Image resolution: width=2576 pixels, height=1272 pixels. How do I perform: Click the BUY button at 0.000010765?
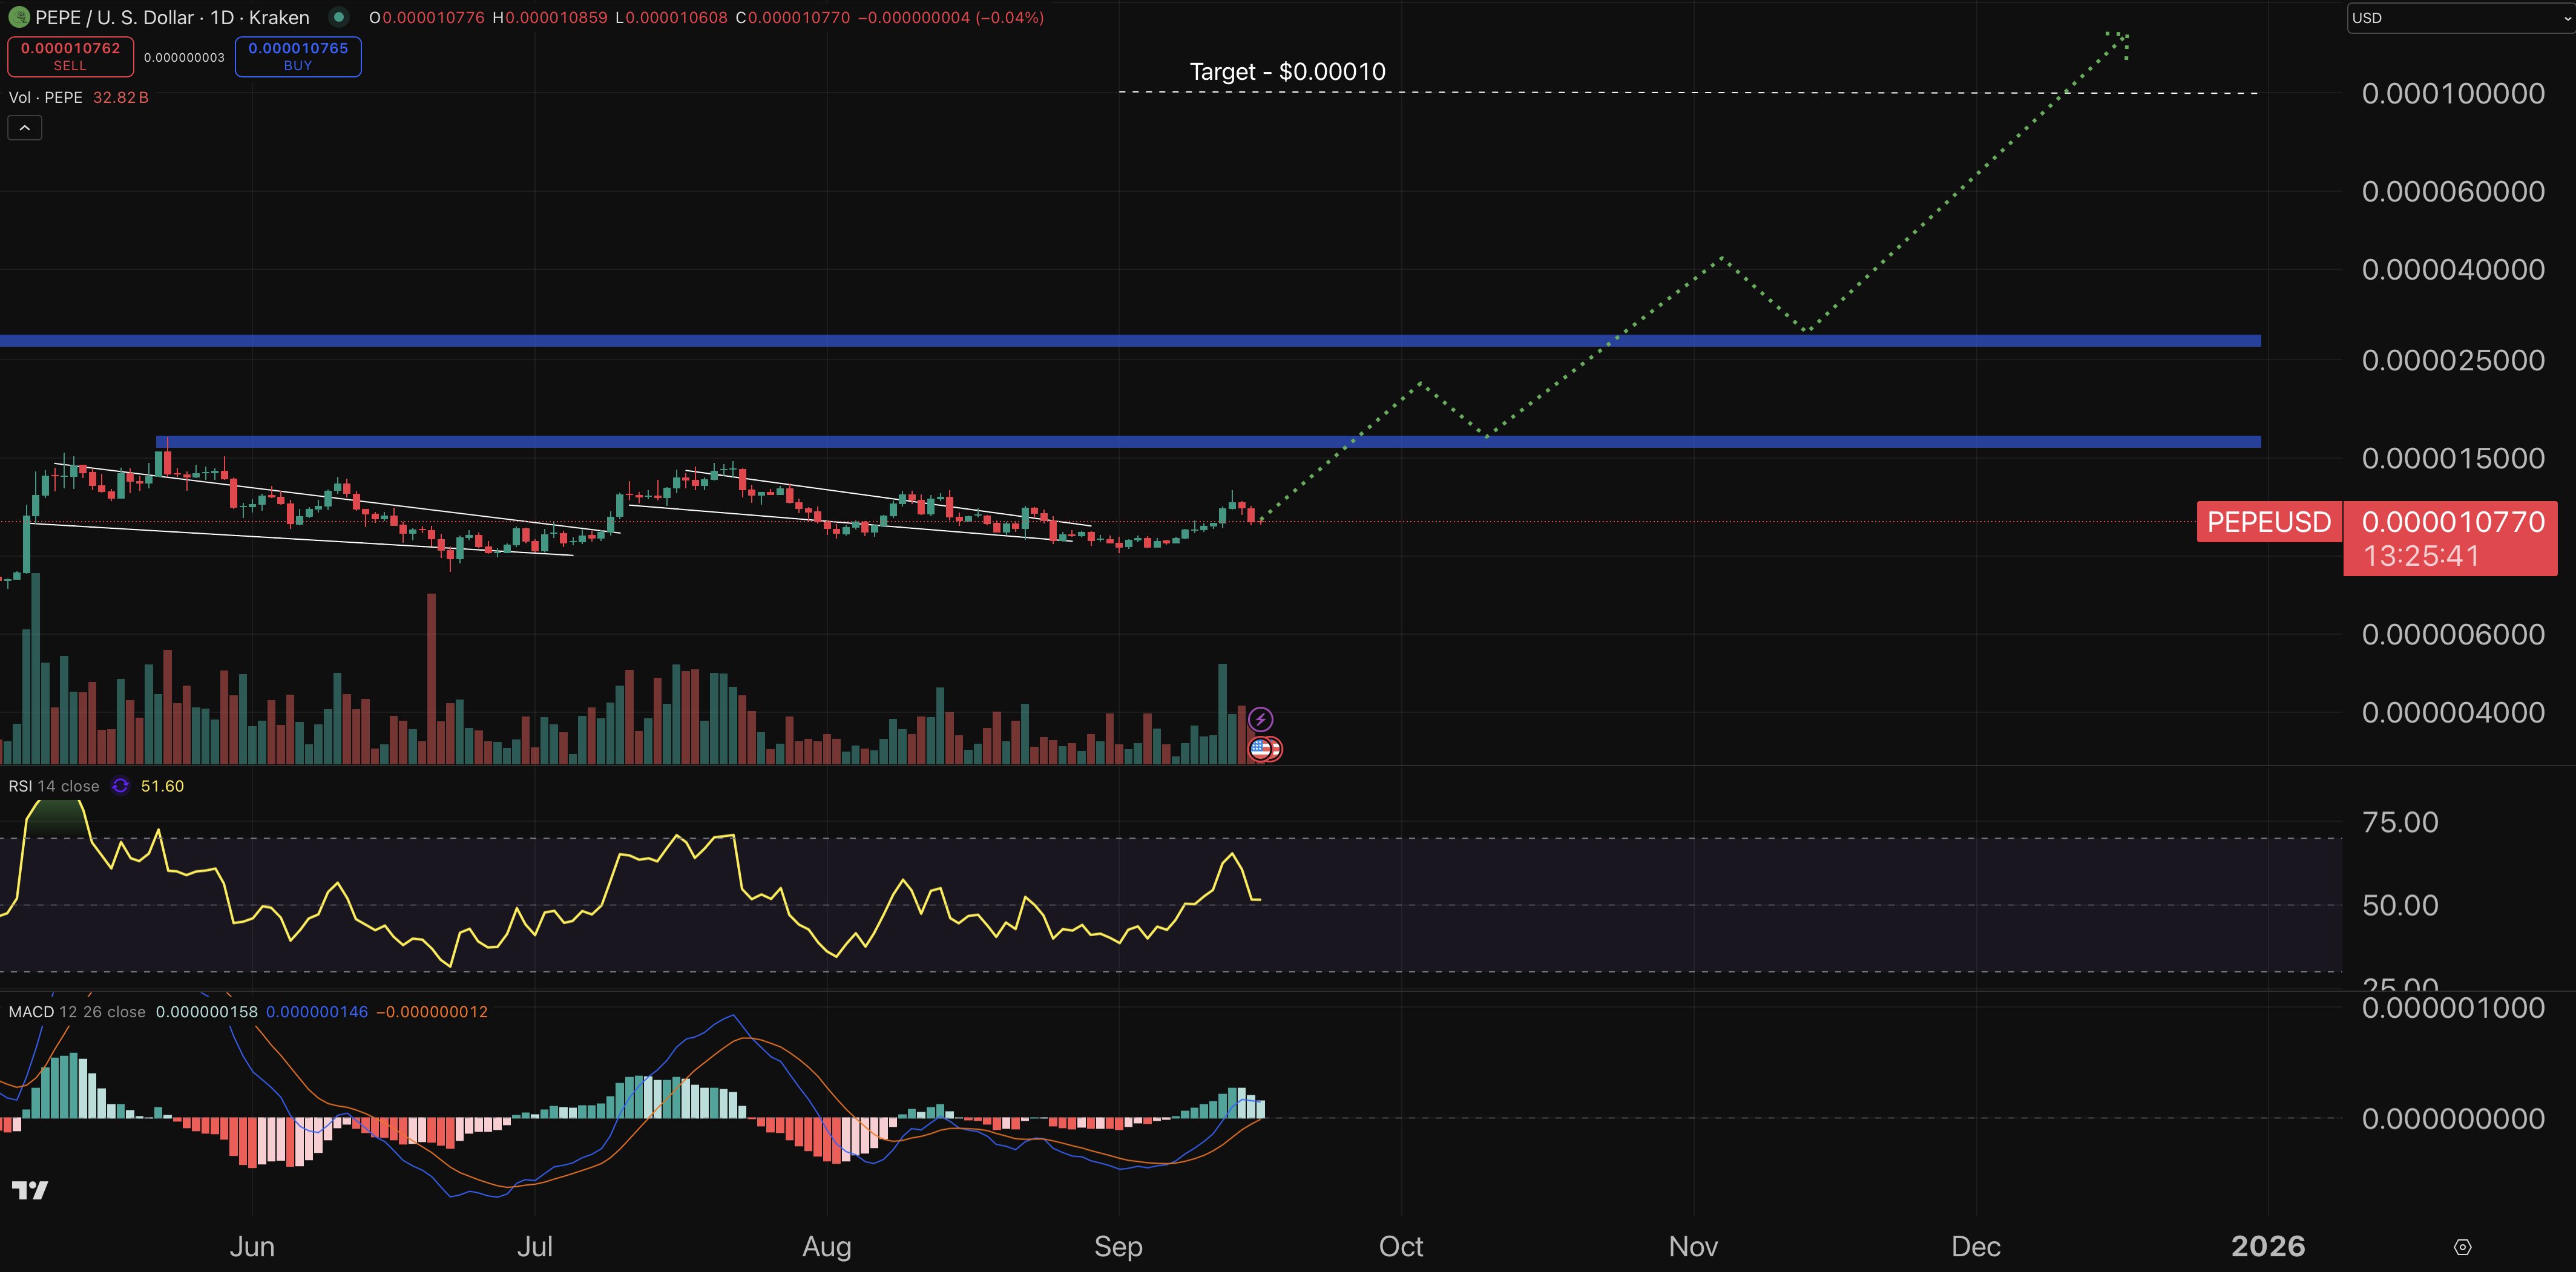click(297, 56)
